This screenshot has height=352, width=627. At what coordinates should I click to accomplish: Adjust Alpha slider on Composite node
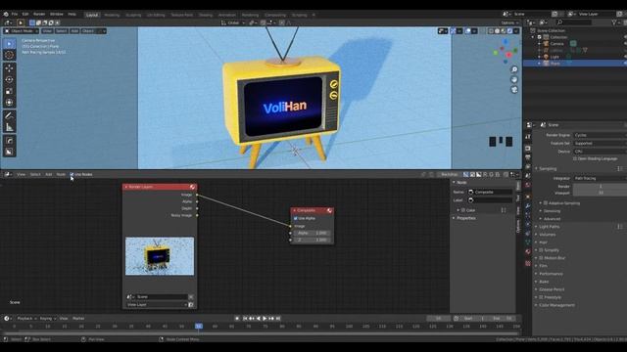coord(313,233)
